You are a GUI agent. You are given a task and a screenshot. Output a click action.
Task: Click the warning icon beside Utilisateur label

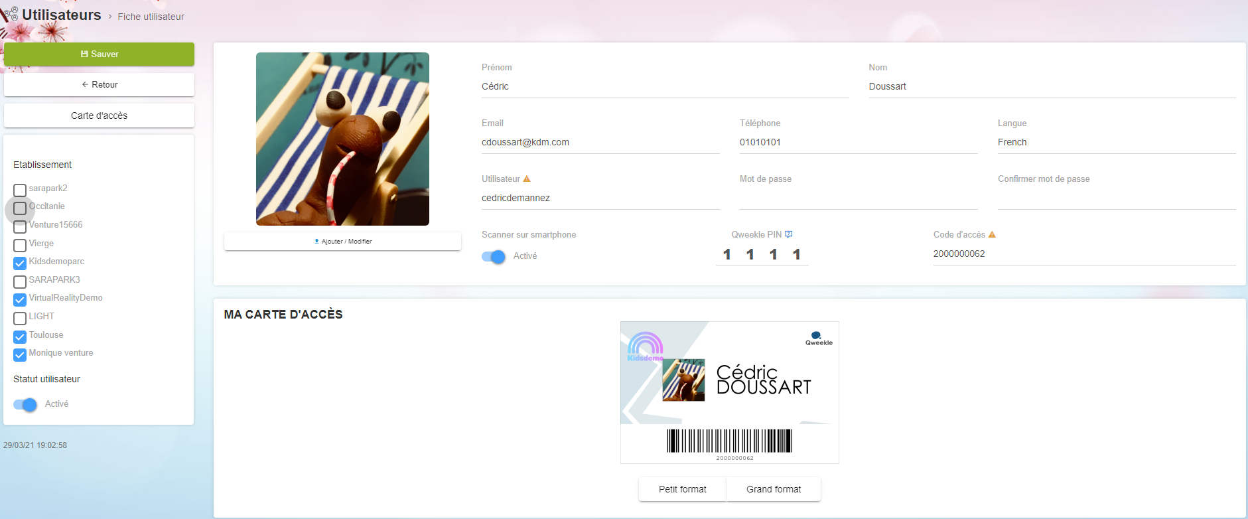click(x=527, y=179)
